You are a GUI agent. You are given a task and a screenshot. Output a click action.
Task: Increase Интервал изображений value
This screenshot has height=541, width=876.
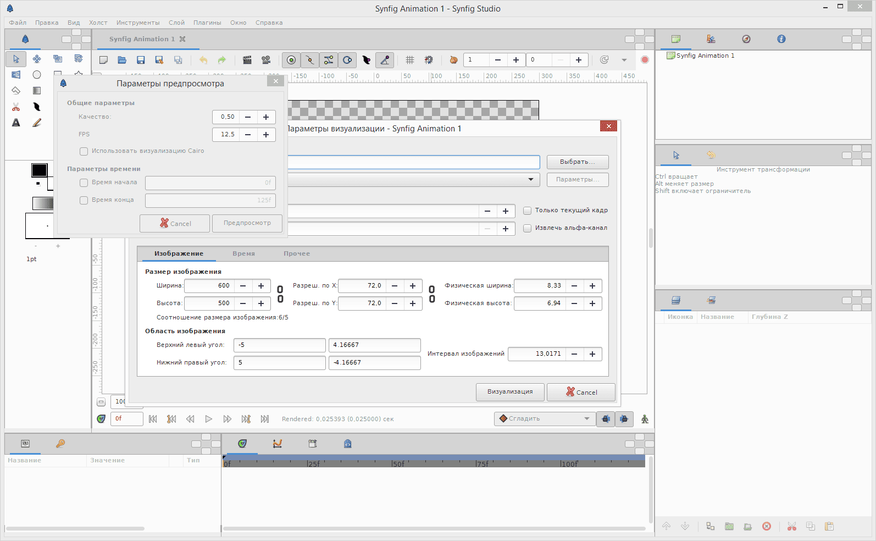(592, 354)
